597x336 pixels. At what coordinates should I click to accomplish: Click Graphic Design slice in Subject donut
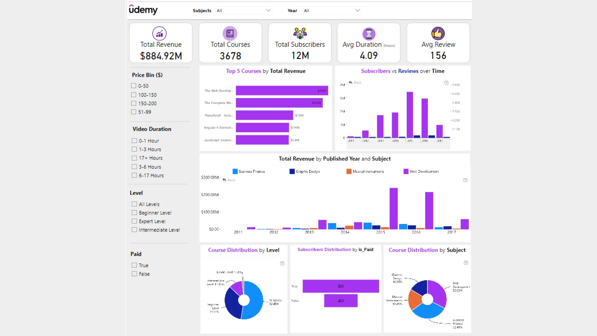(420, 287)
